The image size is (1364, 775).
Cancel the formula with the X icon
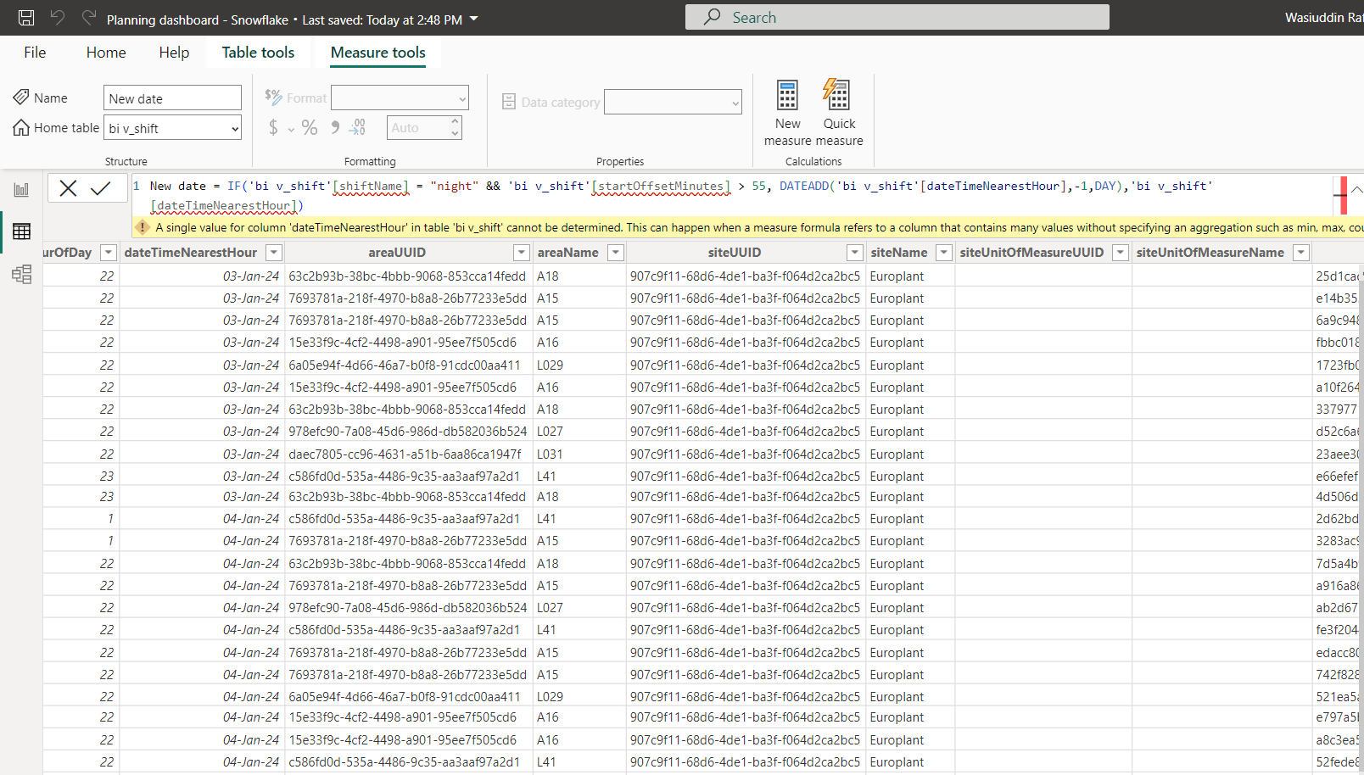click(x=69, y=188)
